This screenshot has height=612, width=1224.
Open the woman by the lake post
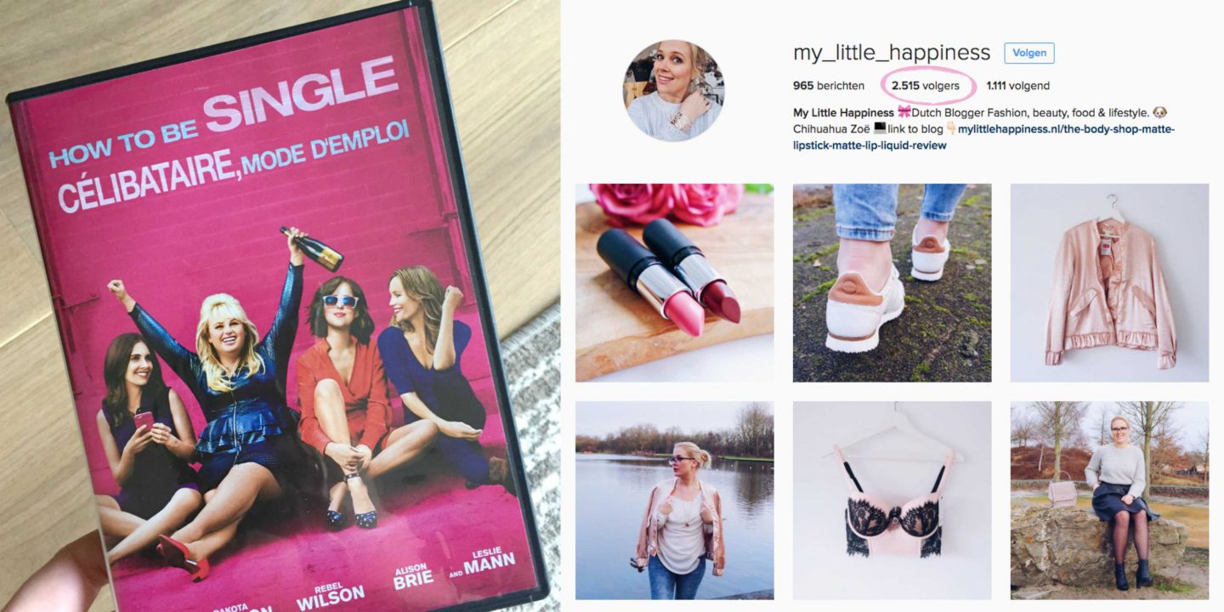pos(675,501)
